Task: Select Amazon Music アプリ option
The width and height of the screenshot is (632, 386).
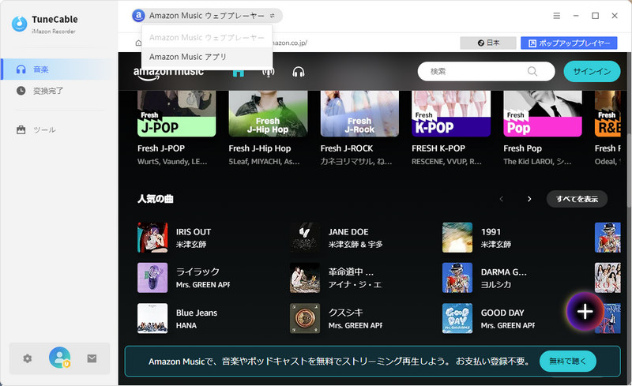Action: 207,57
